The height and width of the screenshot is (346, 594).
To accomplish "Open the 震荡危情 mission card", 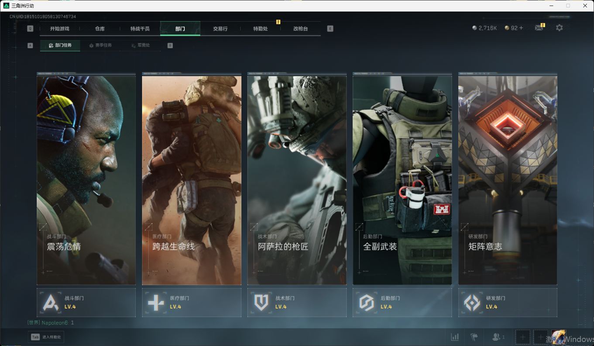I will click(x=86, y=180).
